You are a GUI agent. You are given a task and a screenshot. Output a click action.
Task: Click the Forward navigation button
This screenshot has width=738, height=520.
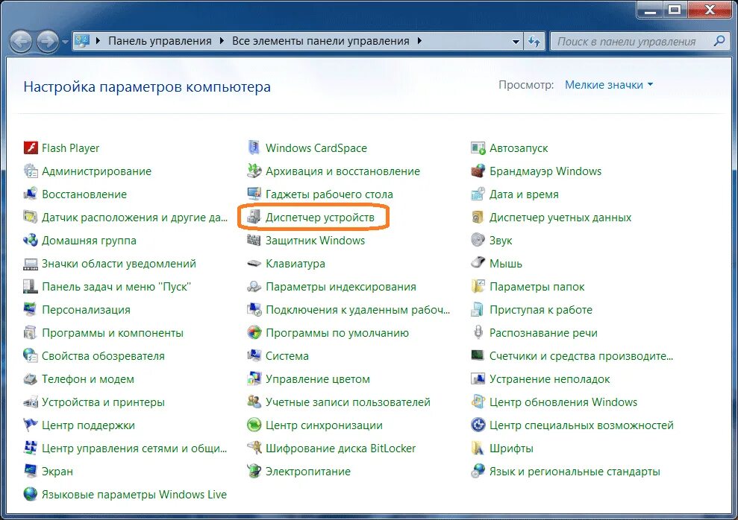(48, 41)
